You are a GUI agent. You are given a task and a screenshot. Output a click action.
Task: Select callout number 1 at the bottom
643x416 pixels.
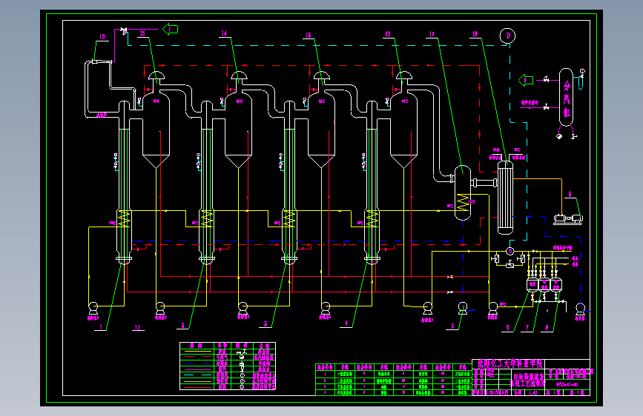(x=102, y=327)
